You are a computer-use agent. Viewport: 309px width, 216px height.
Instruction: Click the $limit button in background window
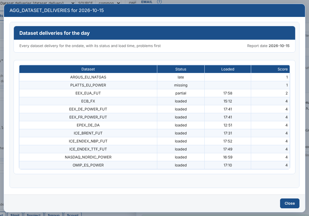tap(15, 214)
